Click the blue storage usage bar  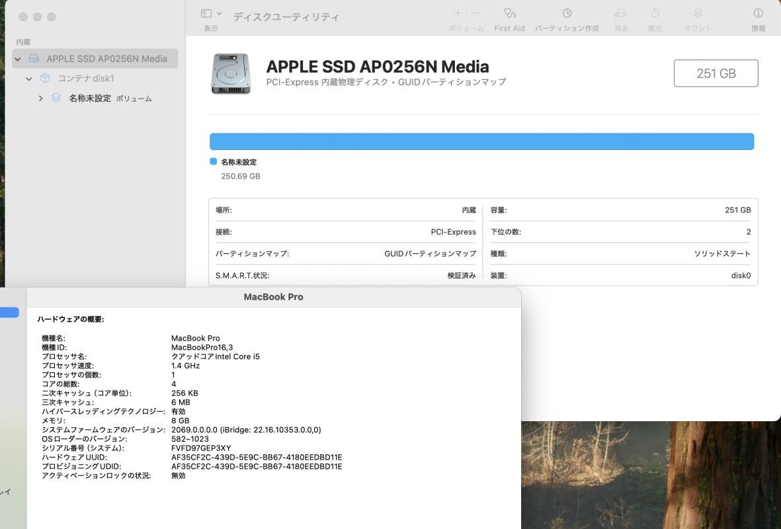[x=481, y=140]
